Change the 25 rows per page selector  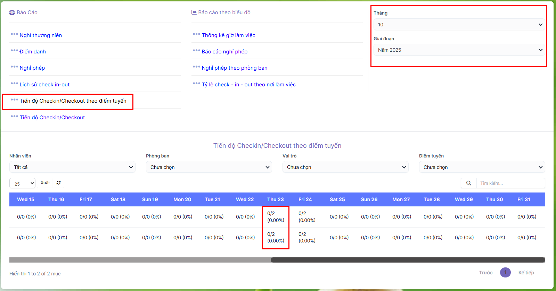pos(22,183)
